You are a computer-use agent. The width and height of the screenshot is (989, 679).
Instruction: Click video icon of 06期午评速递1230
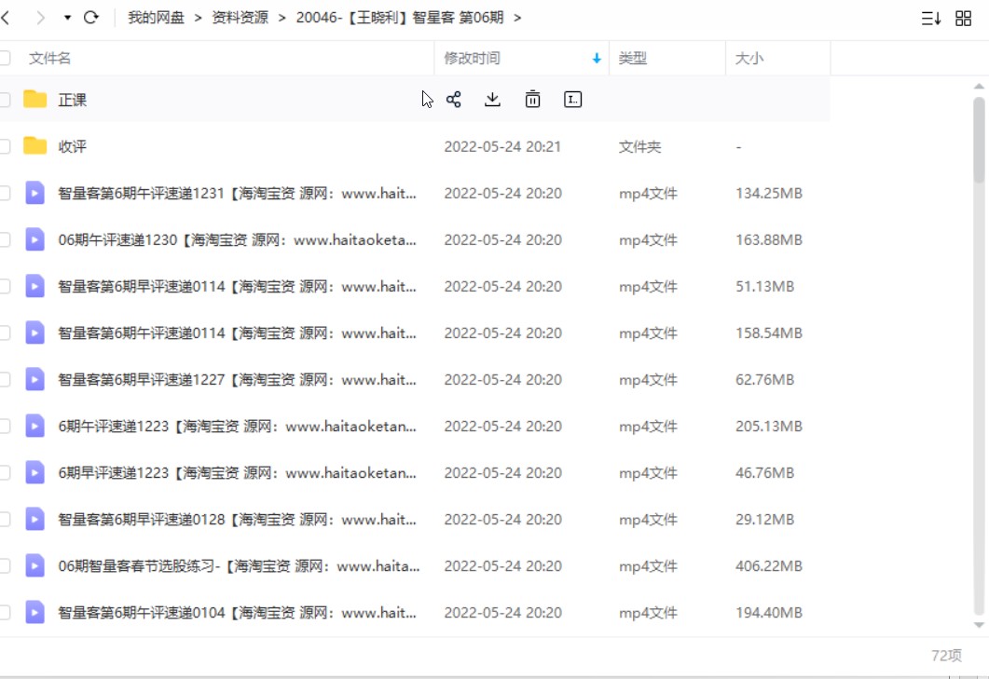click(34, 239)
